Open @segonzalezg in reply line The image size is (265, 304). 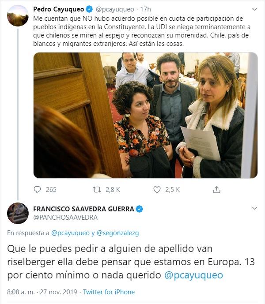117,233
